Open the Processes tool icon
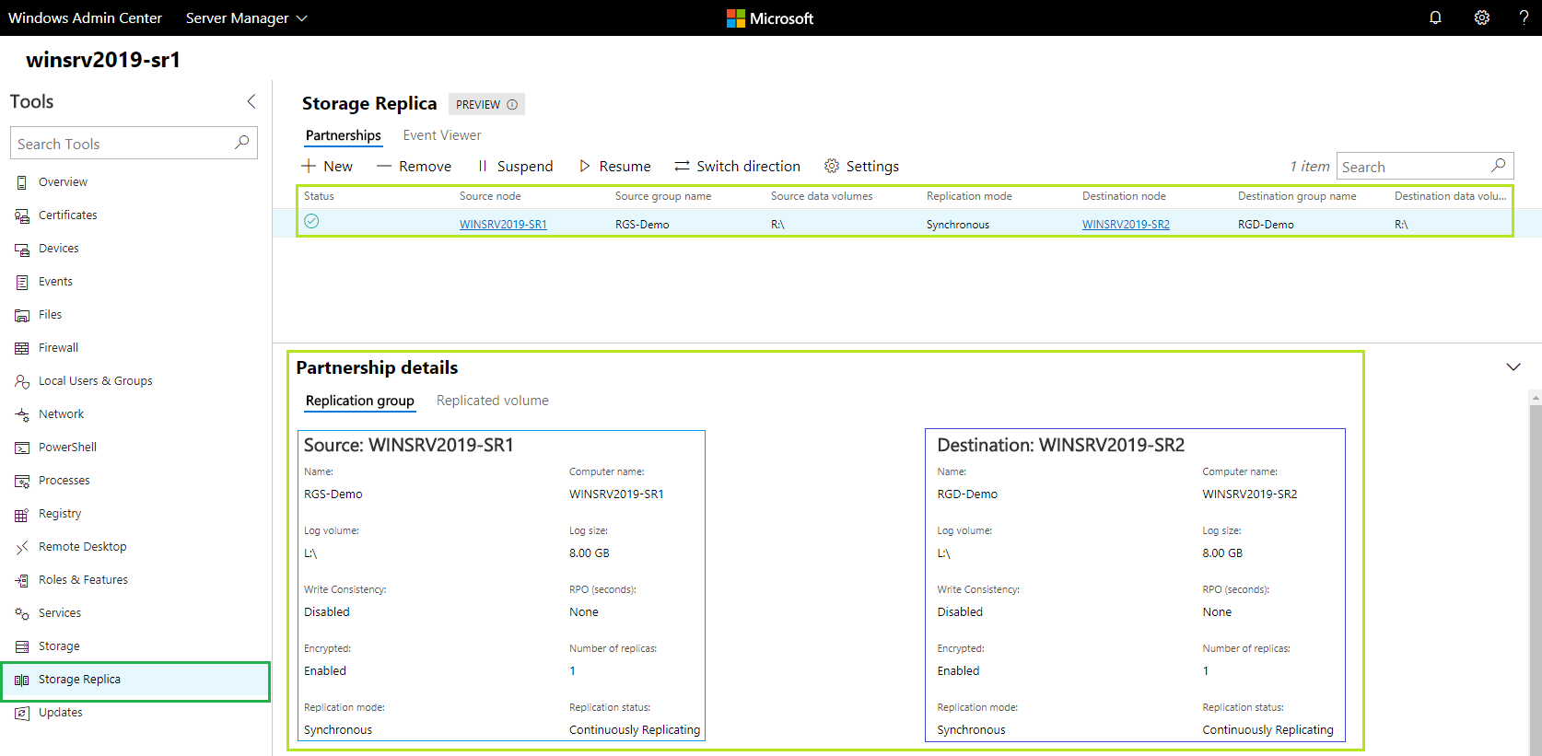Image resolution: width=1542 pixels, height=756 pixels. tap(22, 481)
